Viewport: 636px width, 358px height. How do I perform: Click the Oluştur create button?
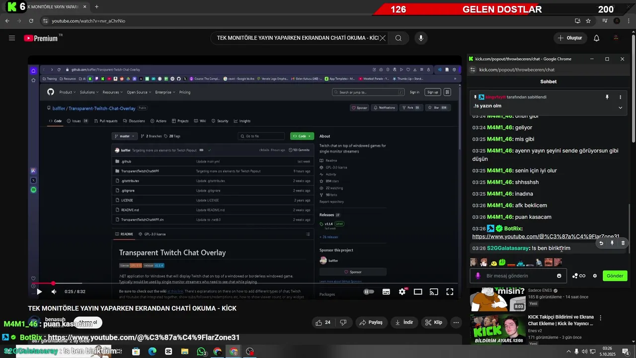(x=569, y=38)
